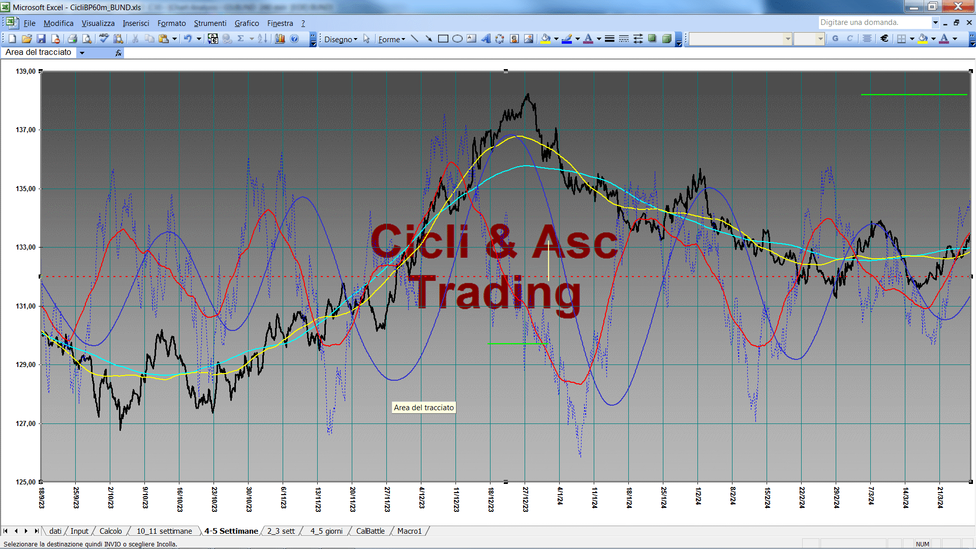Create a new workbook with New icon
The width and height of the screenshot is (976, 549).
(12, 39)
